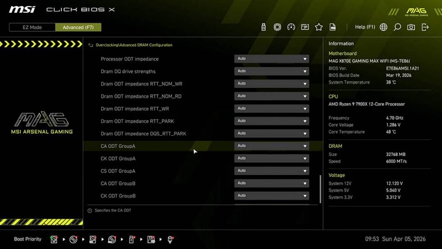Click the star Favorites icon

coord(319,27)
